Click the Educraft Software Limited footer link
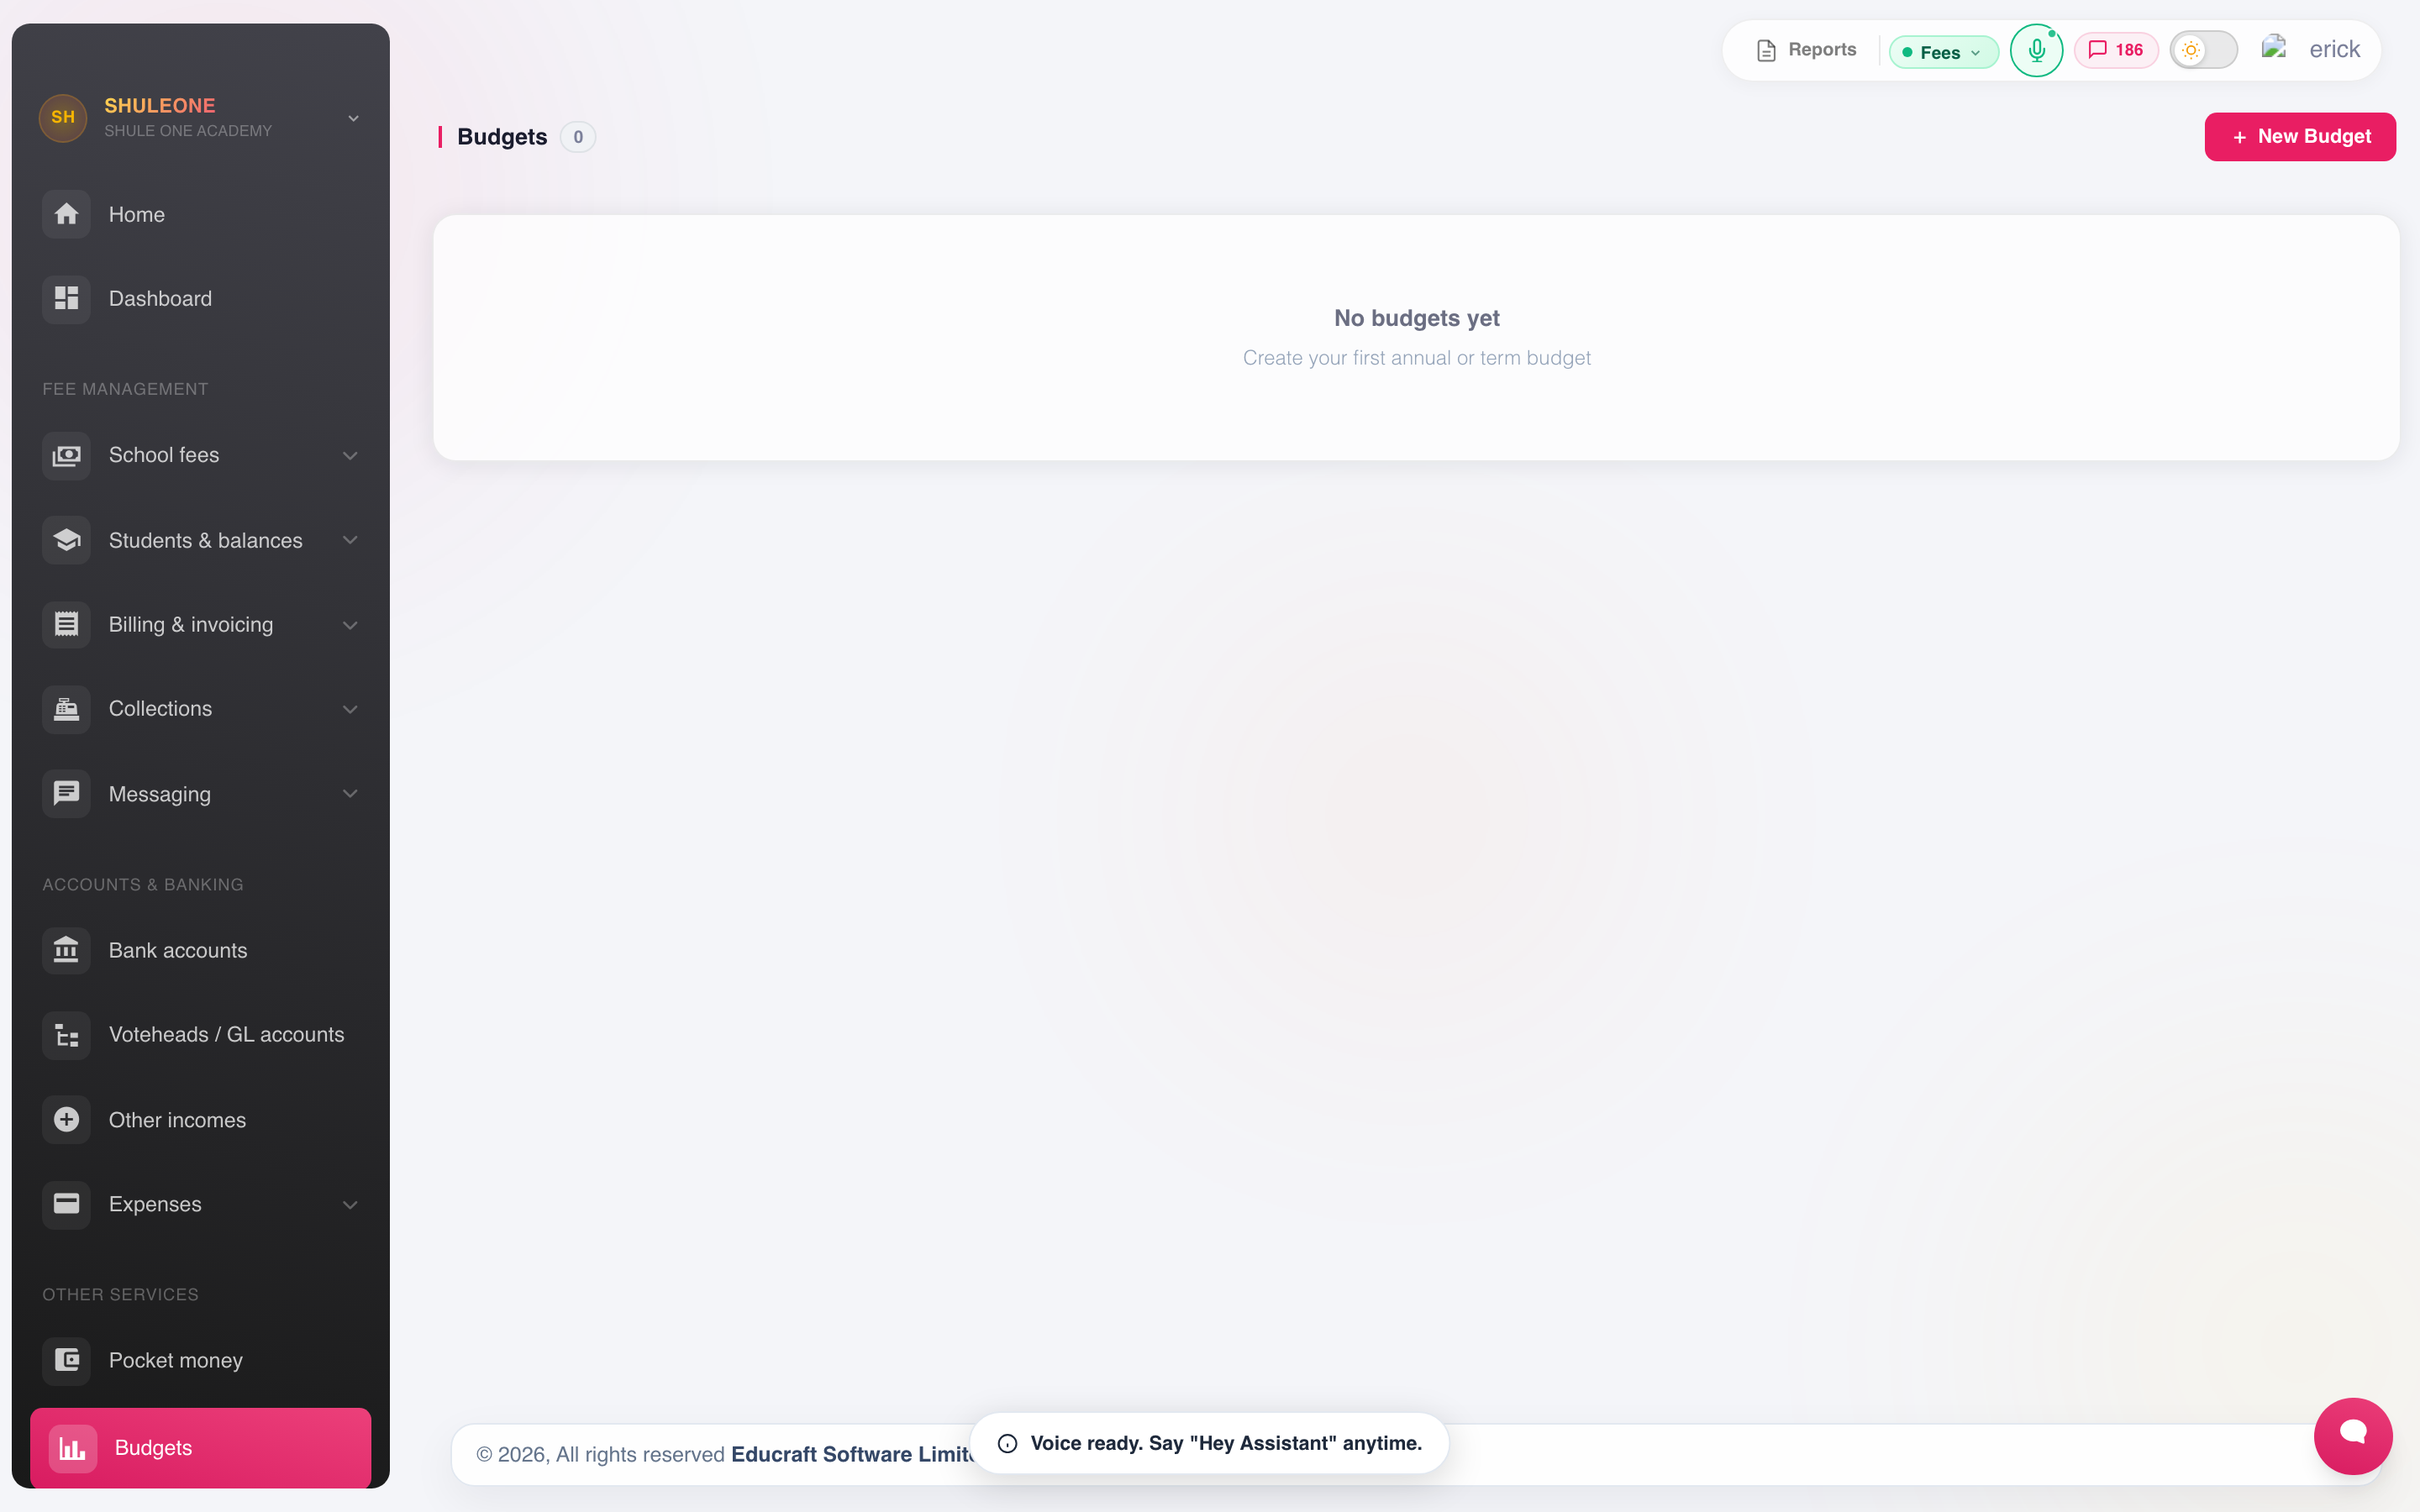 [853, 1454]
